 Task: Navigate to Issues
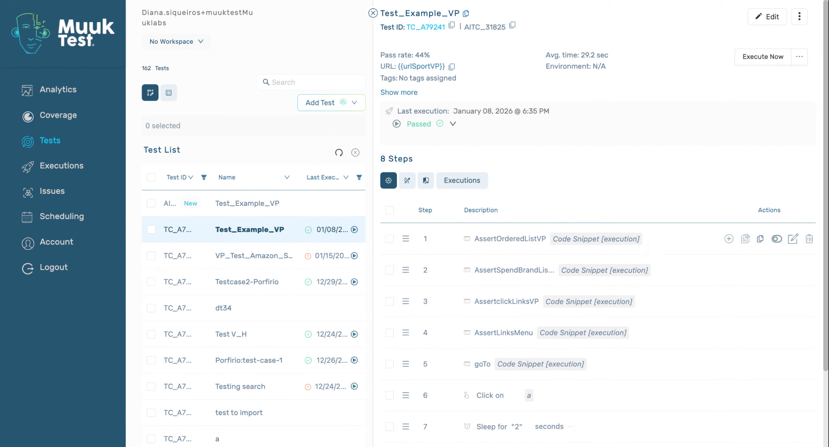52,191
